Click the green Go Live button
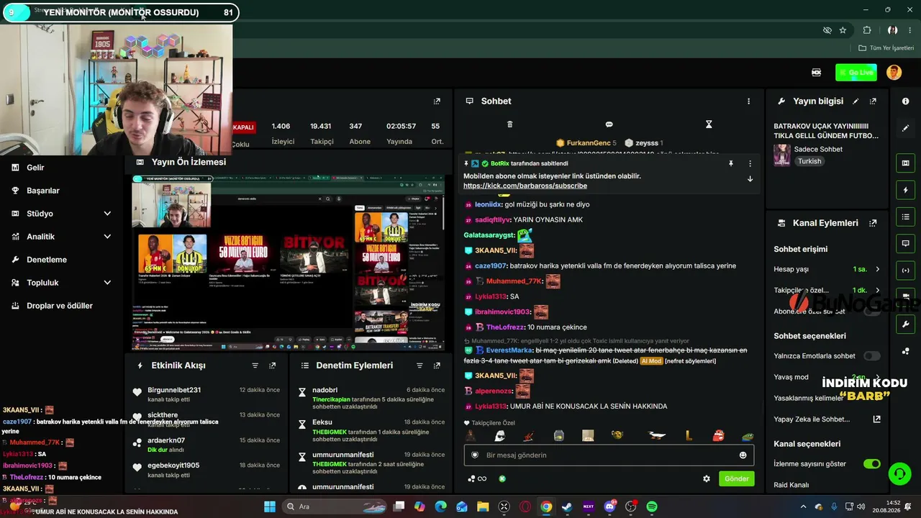 [856, 72]
